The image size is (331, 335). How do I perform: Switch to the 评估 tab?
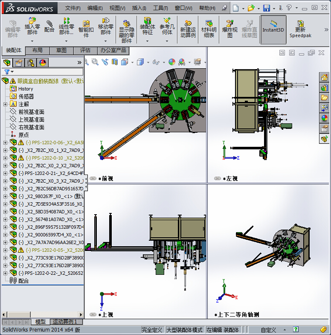point(85,50)
